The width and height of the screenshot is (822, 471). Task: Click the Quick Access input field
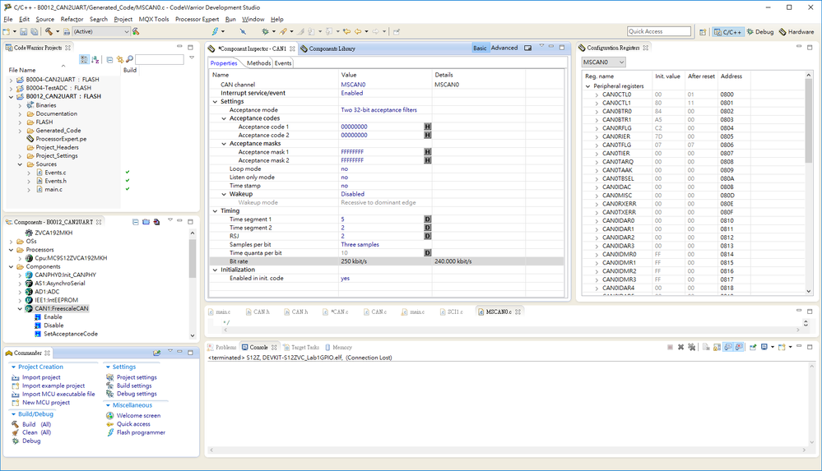(658, 31)
